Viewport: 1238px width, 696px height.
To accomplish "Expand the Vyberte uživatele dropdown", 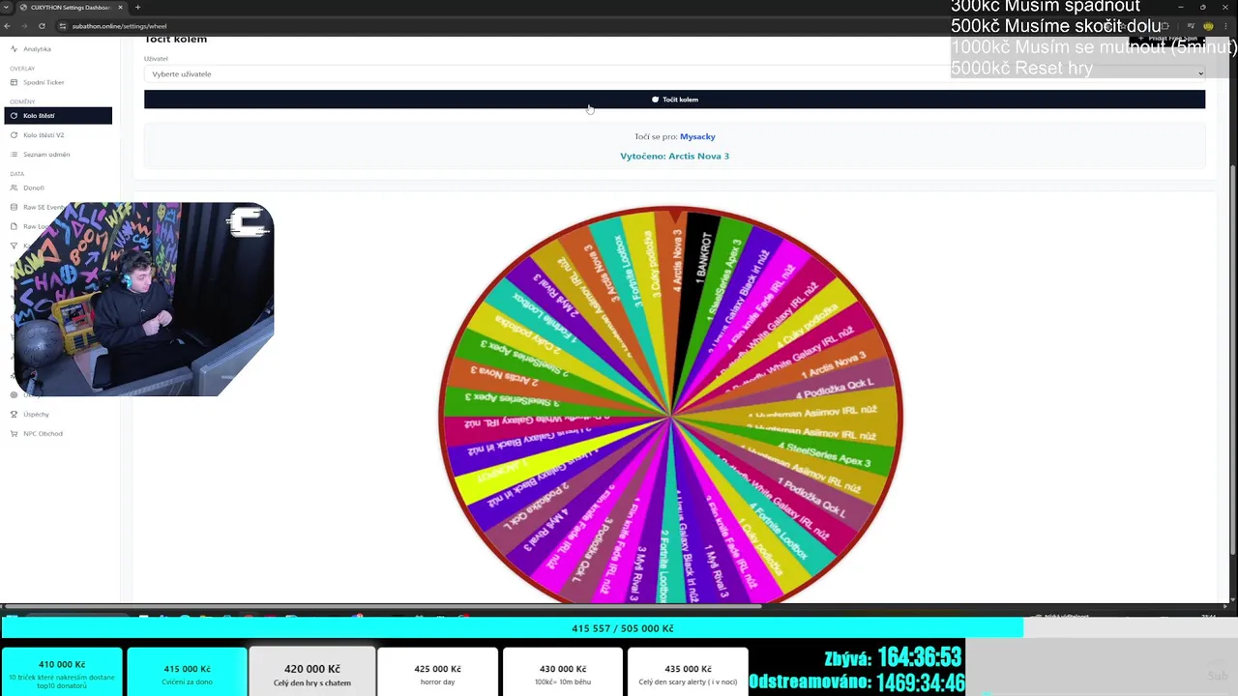I will (674, 73).
